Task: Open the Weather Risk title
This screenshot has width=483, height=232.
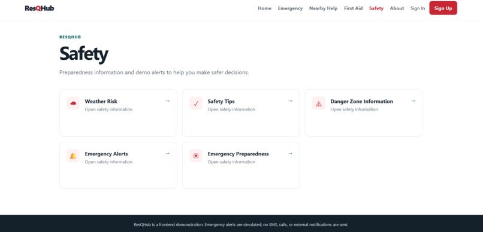Action: pyautogui.click(x=101, y=102)
